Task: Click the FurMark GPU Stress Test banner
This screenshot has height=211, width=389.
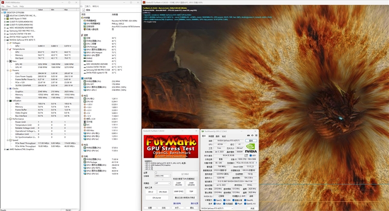Action: coord(171,146)
